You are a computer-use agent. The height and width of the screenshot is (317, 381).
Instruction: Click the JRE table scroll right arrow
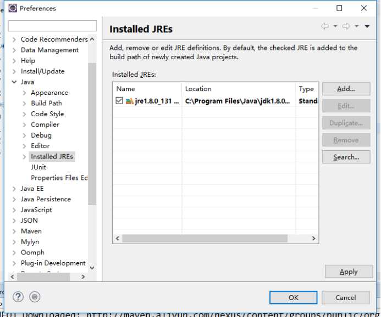[314, 238]
